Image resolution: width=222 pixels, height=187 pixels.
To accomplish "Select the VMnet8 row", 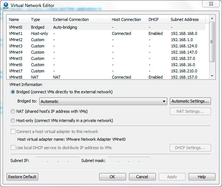I will (x=107, y=77).
